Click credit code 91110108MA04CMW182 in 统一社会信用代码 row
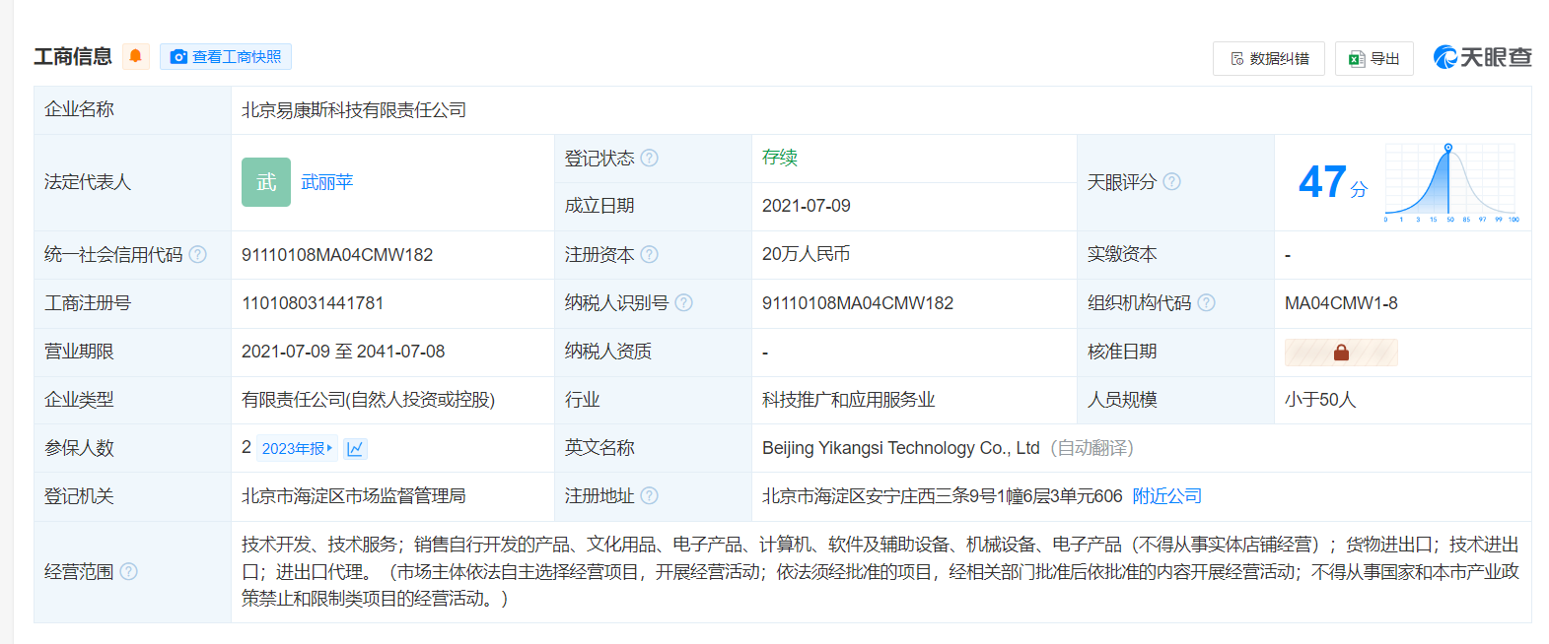 337,255
